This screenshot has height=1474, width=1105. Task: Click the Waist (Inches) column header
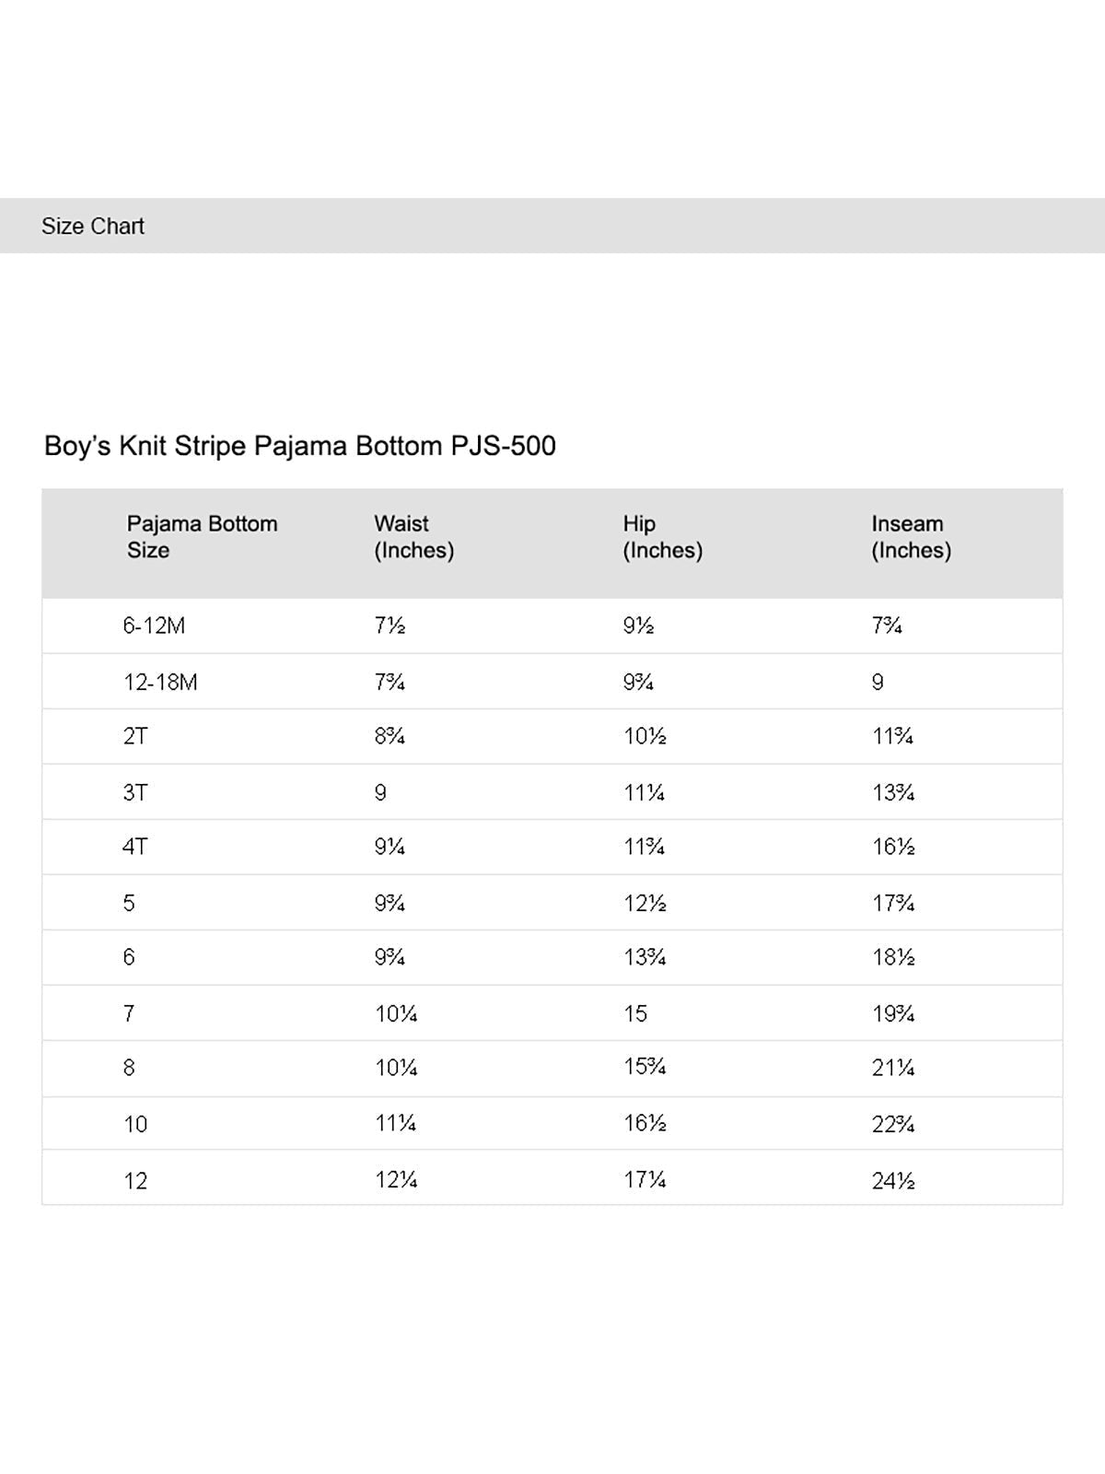coord(413,537)
